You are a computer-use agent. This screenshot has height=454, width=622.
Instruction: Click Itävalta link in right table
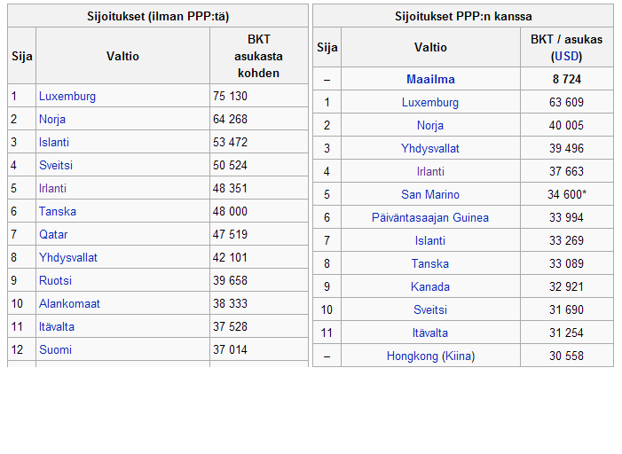tap(430, 333)
